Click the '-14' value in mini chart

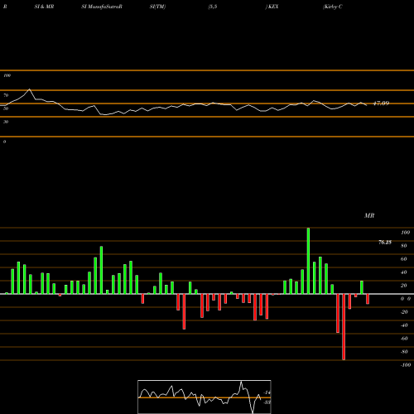coord(267,392)
